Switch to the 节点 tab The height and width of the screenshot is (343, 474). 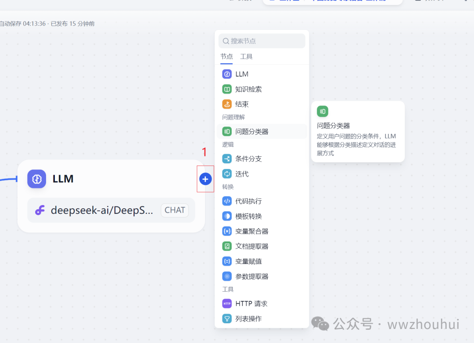point(226,57)
